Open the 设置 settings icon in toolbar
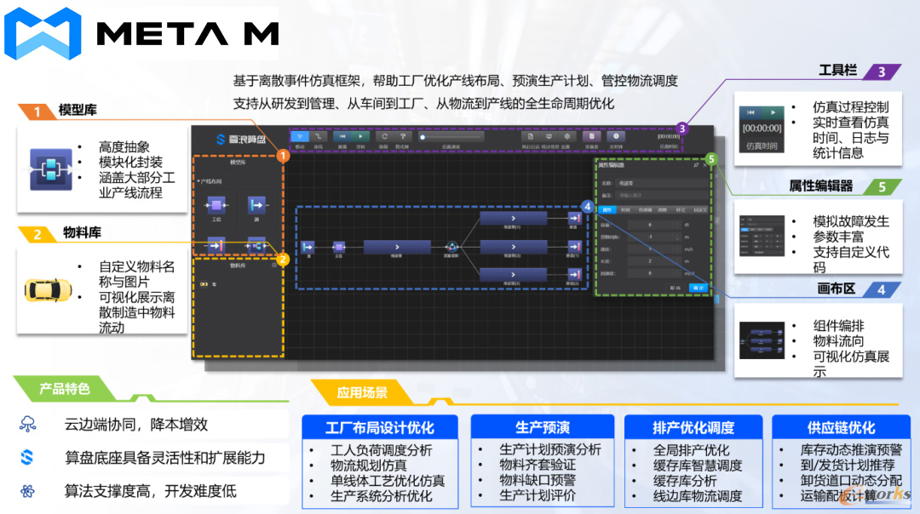 [566, 136]
